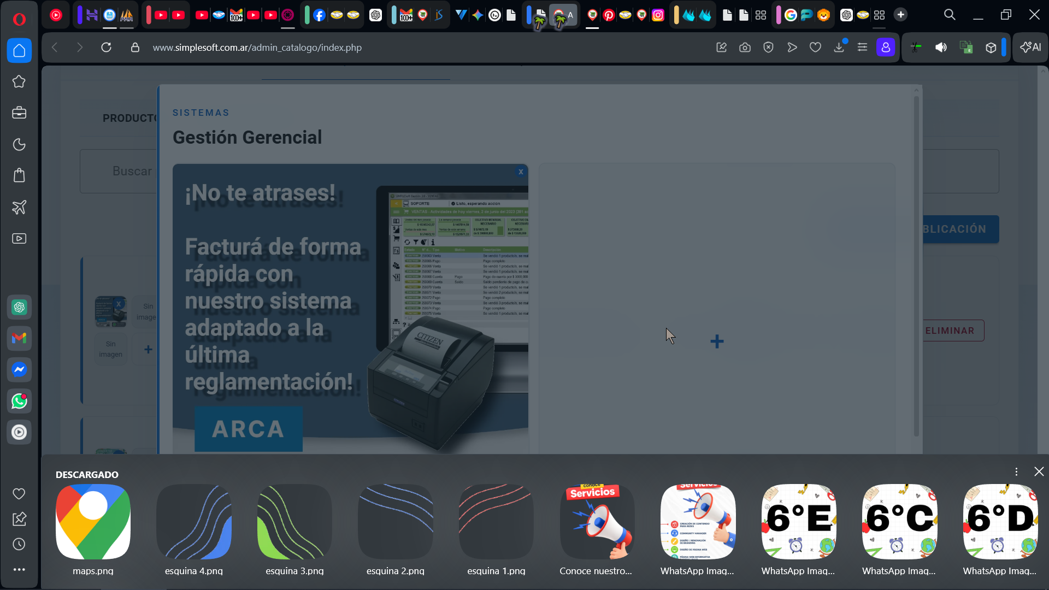Add image using large plus placeholder
The height and width of the screenshot is (590, 1049).
click(x=717, y=341)
